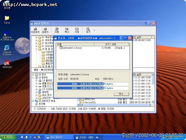
Task: Click the 상태 column header in transfer dialog
Action: [x=120, y=44]
